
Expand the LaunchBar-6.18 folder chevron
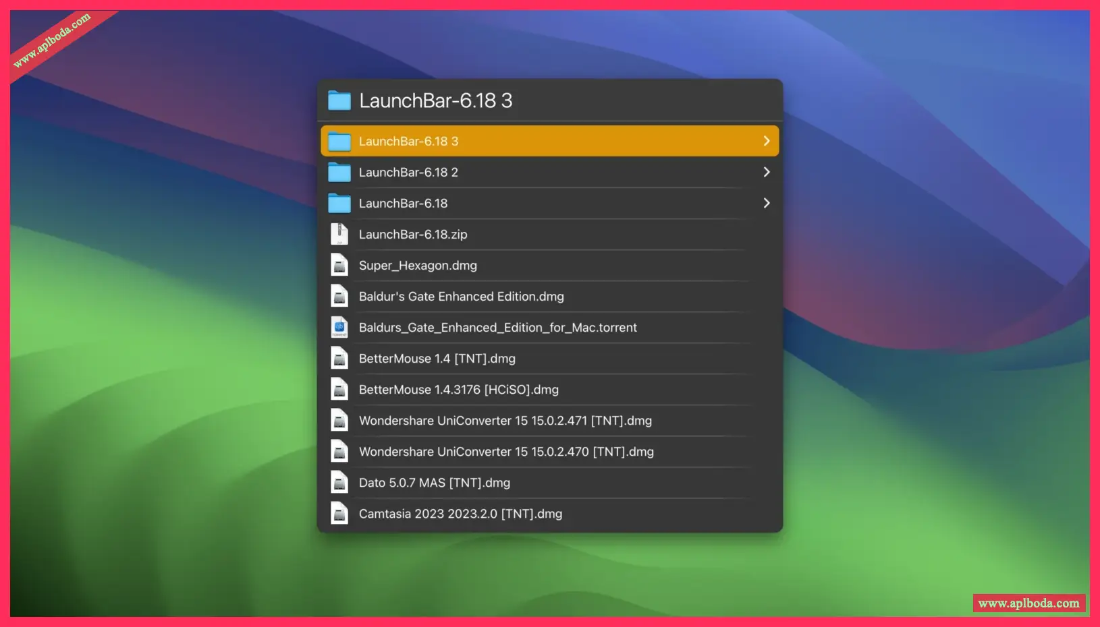tap(766, 203)
